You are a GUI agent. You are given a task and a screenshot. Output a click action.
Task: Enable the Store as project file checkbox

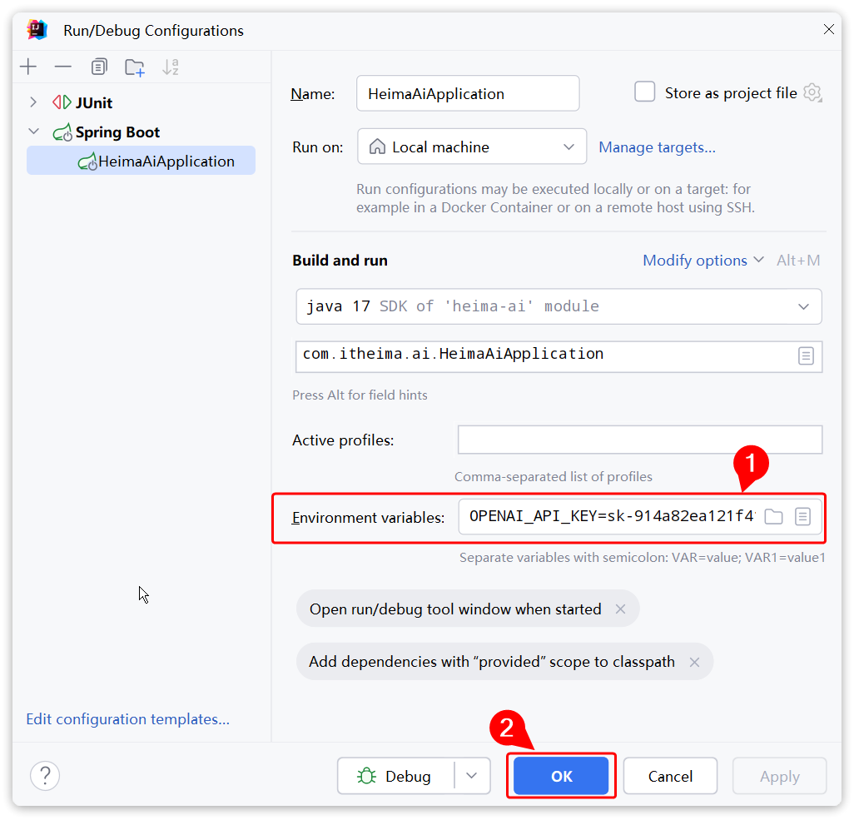[x=645, y=92]
